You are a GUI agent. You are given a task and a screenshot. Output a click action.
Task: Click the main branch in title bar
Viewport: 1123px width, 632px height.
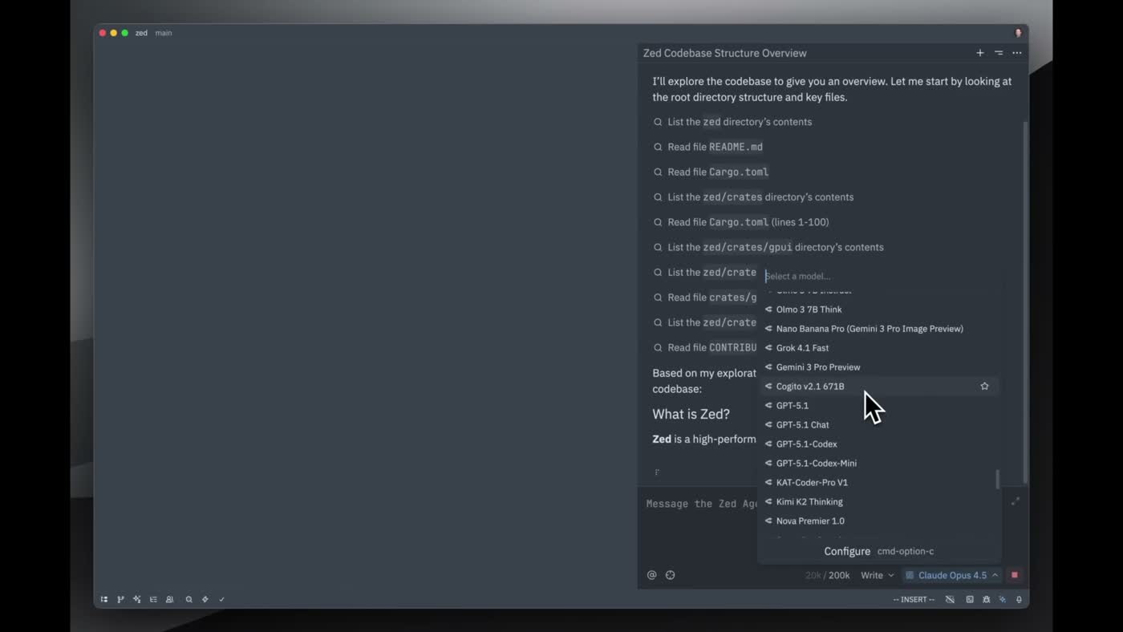164,33
